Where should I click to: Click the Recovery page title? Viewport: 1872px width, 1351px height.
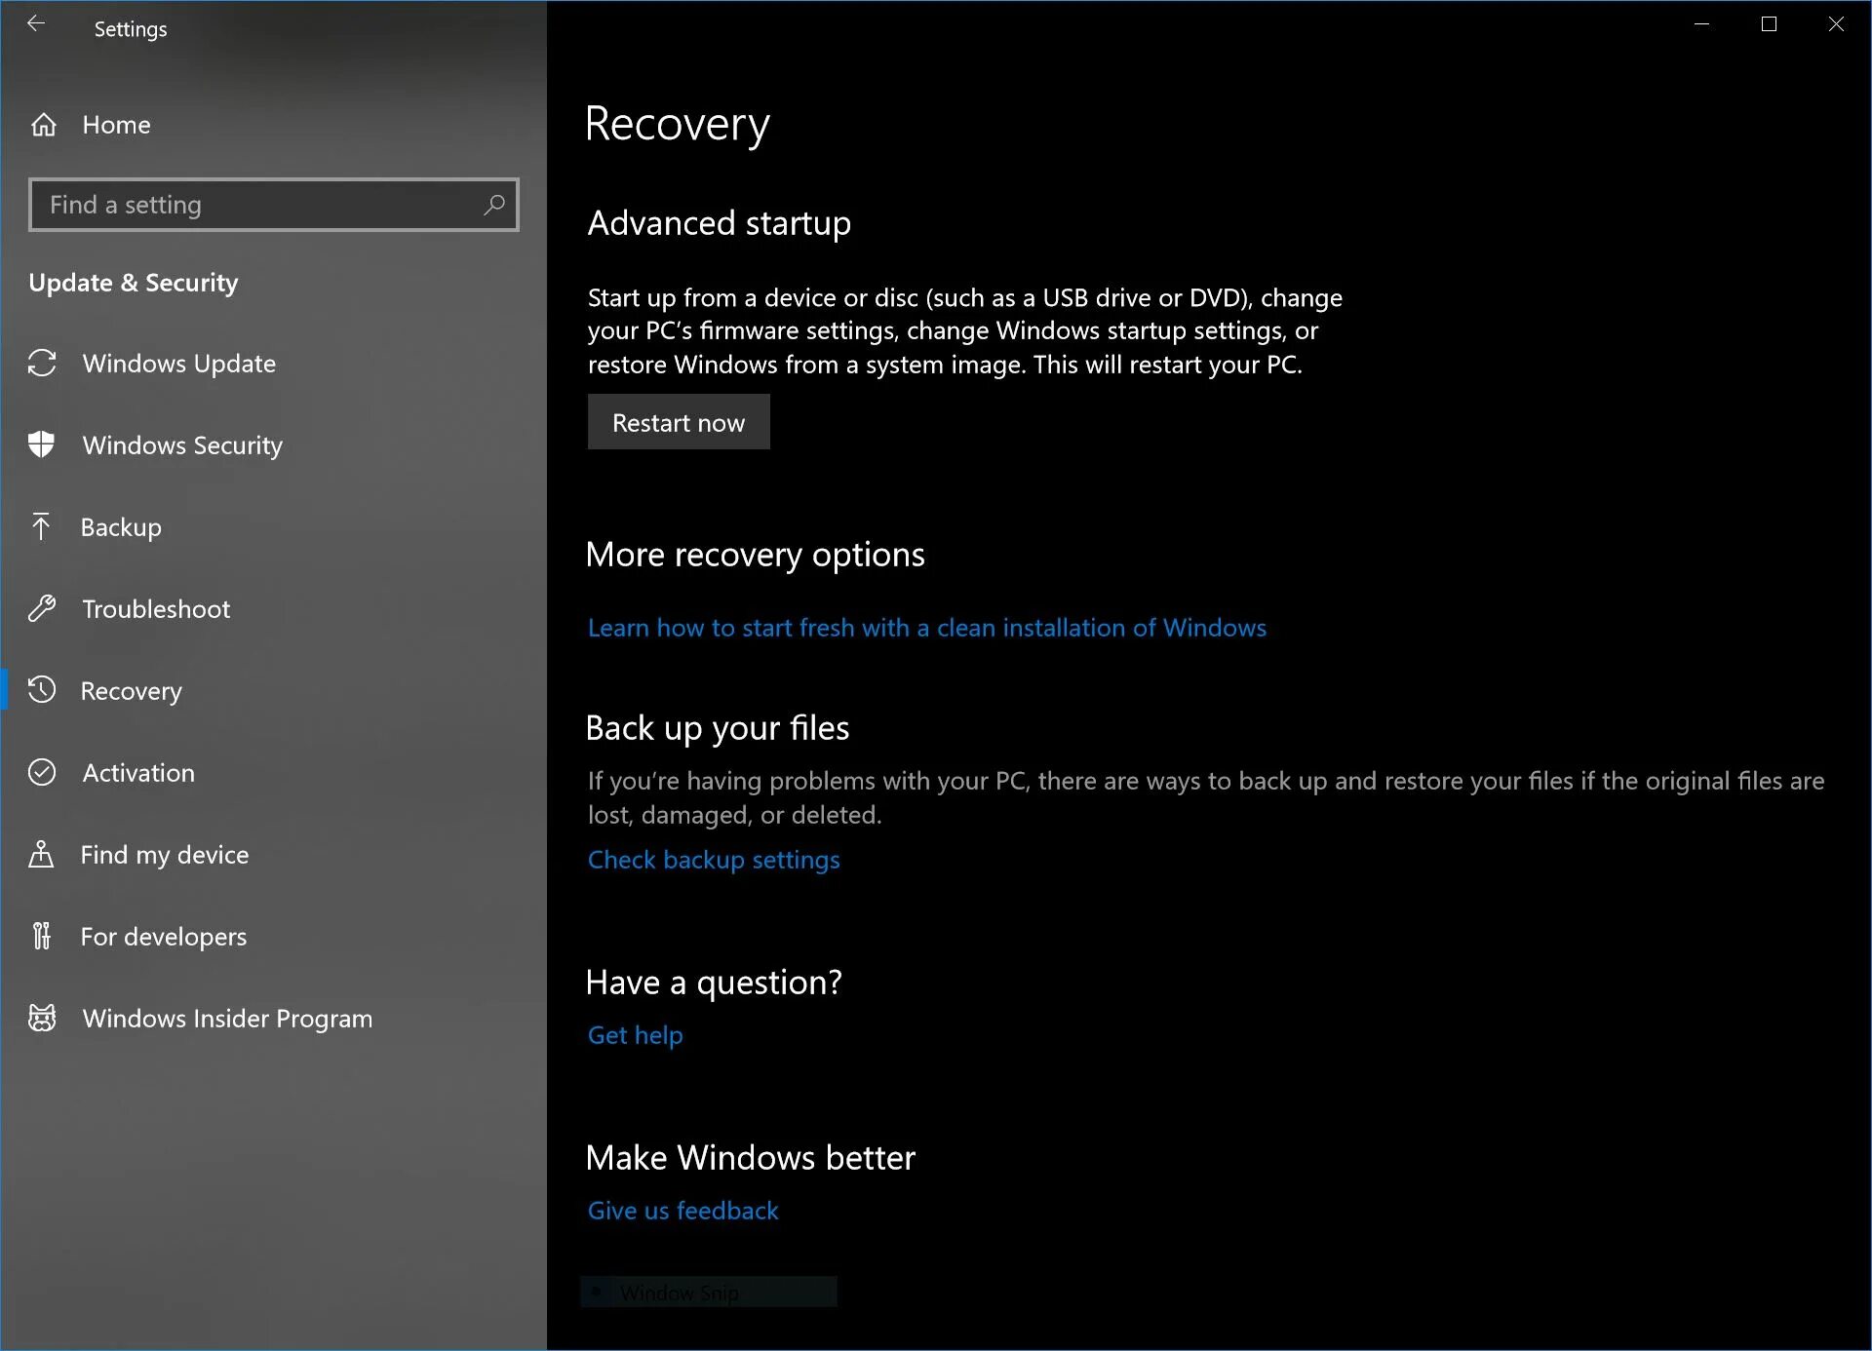[678, 125]
